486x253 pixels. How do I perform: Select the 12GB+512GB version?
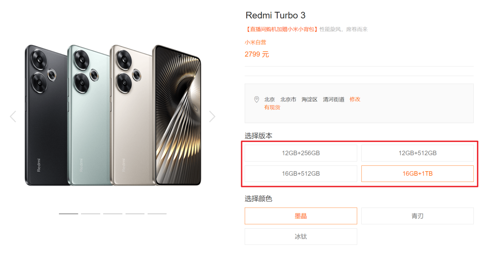click(x=418, y=153)
